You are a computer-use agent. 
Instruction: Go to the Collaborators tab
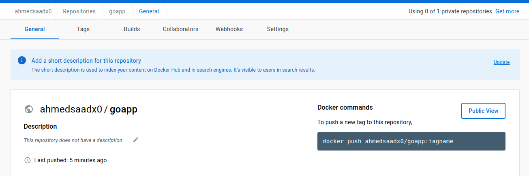[x=180, y=29]
